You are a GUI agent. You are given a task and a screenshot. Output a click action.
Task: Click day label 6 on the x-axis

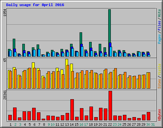34,124
